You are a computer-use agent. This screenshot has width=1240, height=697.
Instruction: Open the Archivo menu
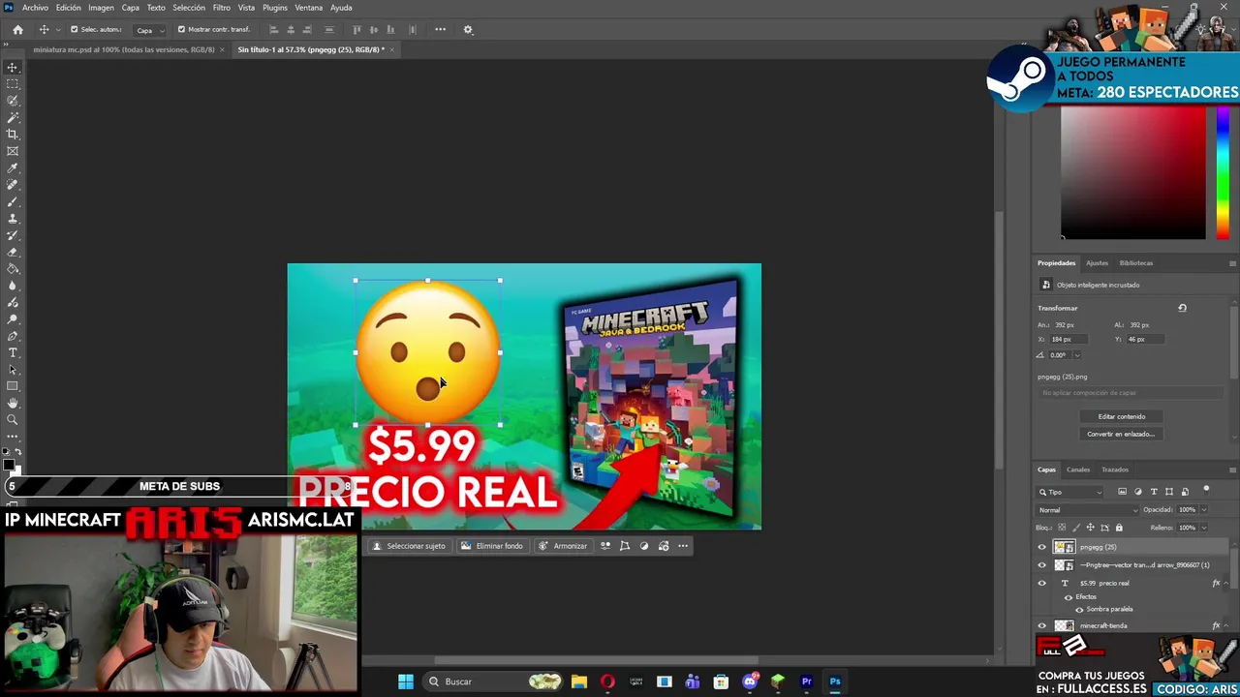[35, 8]
